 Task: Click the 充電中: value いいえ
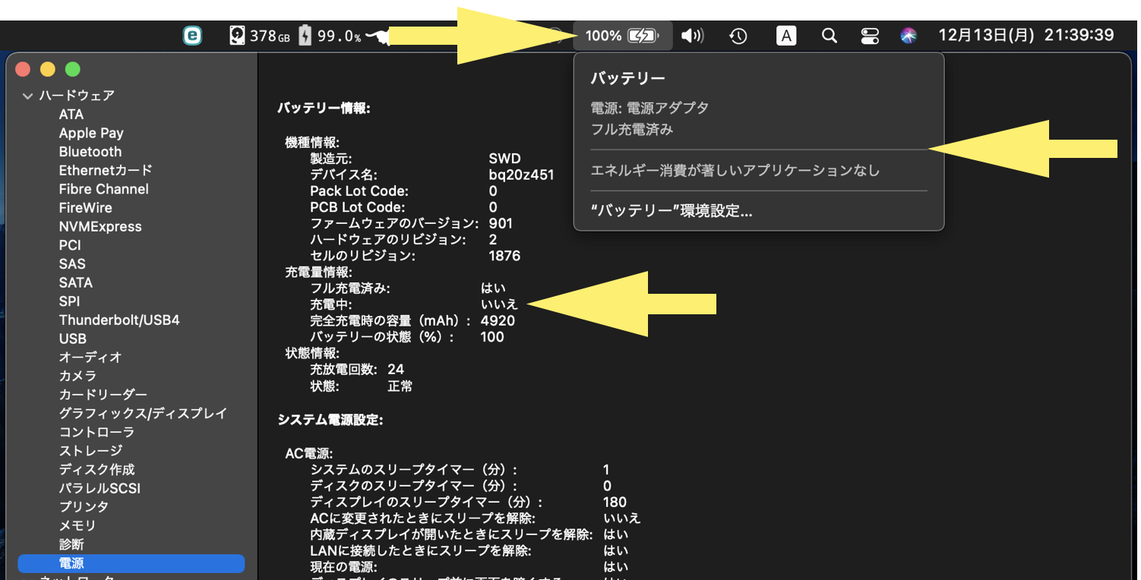point(499,304)
